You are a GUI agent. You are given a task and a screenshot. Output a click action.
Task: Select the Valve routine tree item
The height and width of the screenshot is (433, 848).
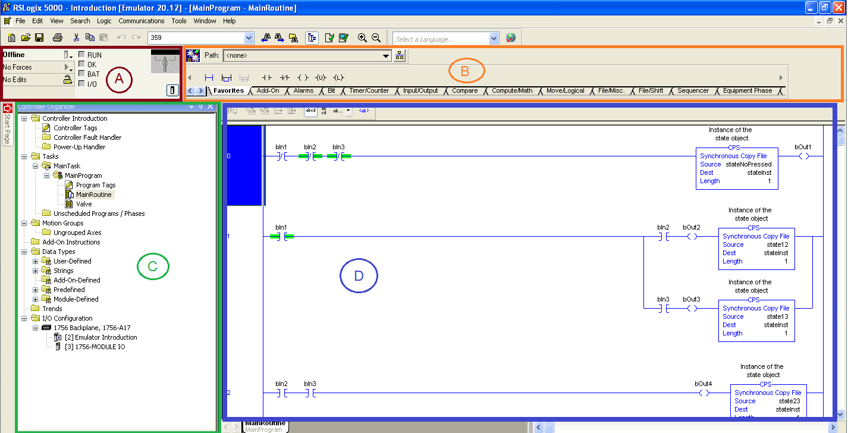point(84,204)
